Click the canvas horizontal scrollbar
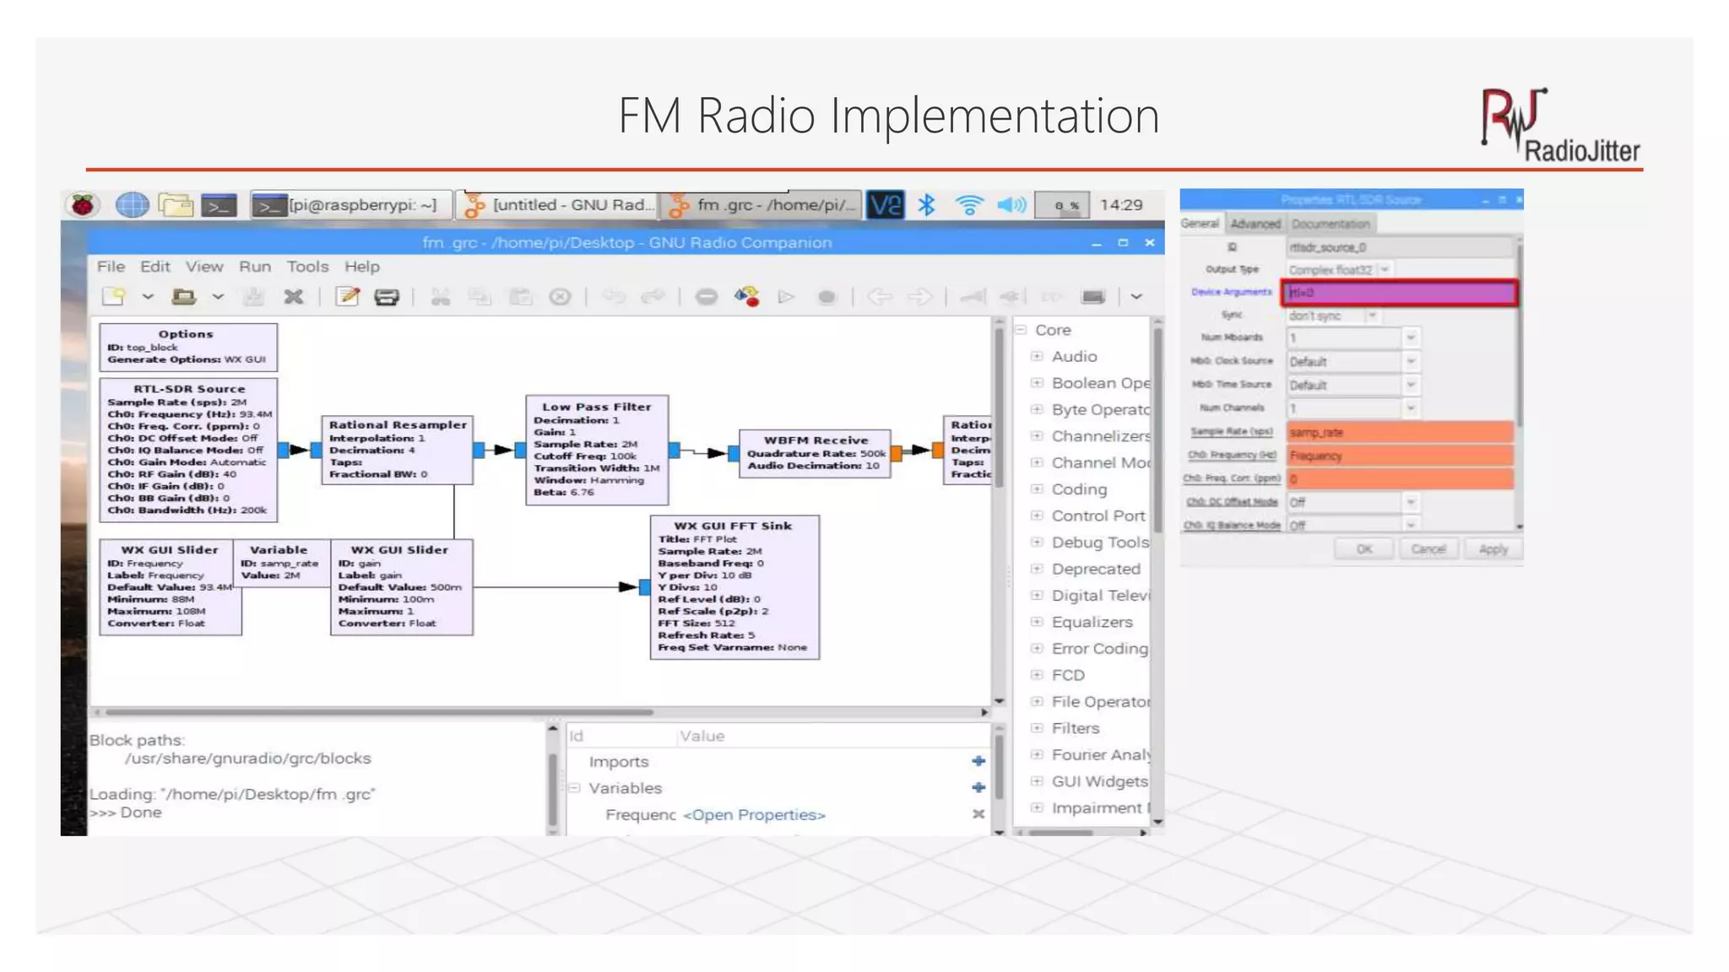1729x972 pixels. [x=378, y=712]
